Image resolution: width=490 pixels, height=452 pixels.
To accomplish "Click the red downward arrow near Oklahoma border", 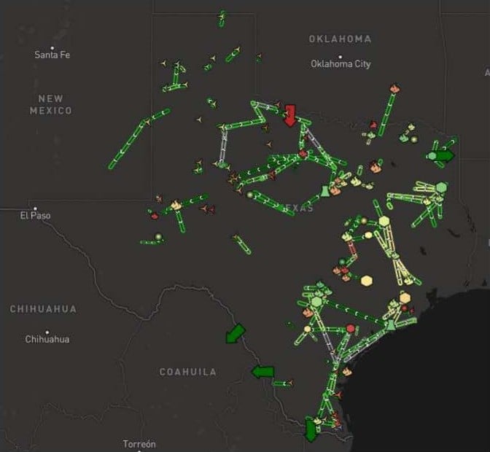I will tap(290, 115).
